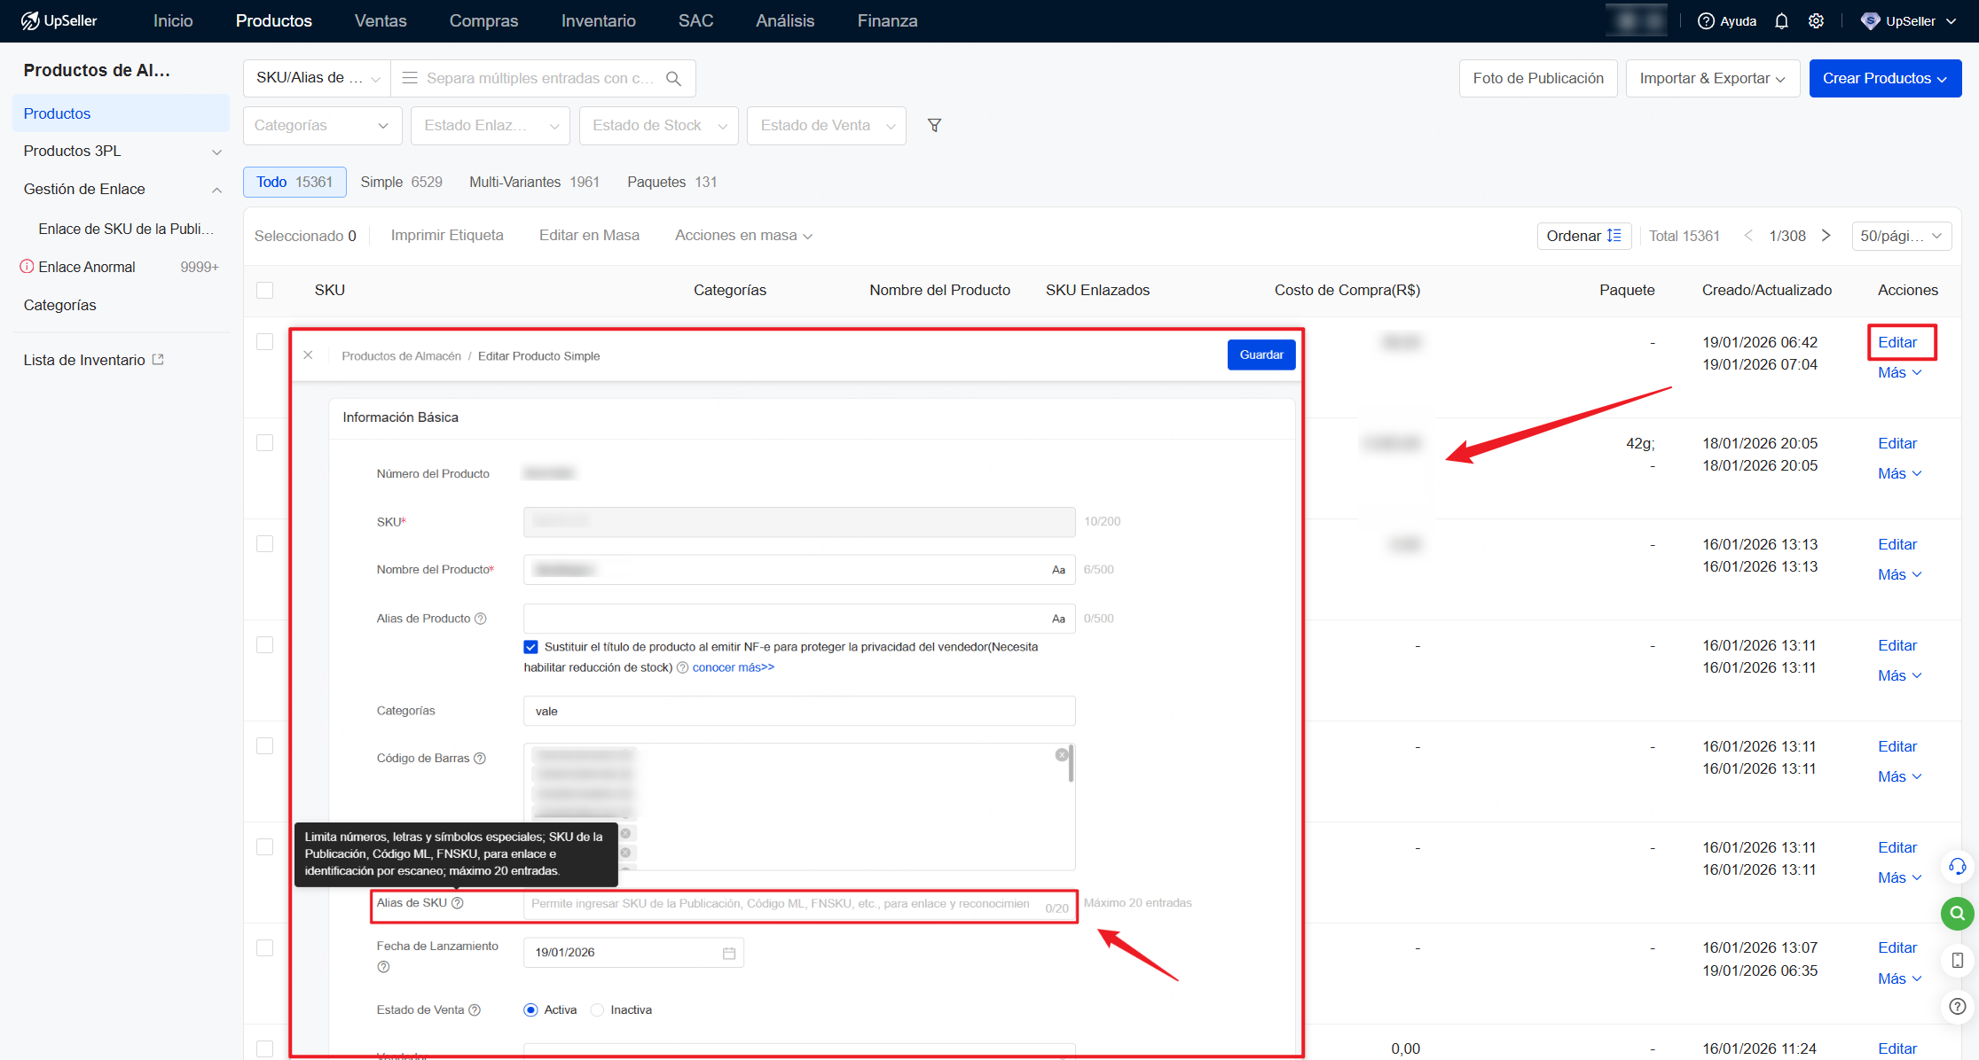Open the notifications bell icon

pos(1781,20)
